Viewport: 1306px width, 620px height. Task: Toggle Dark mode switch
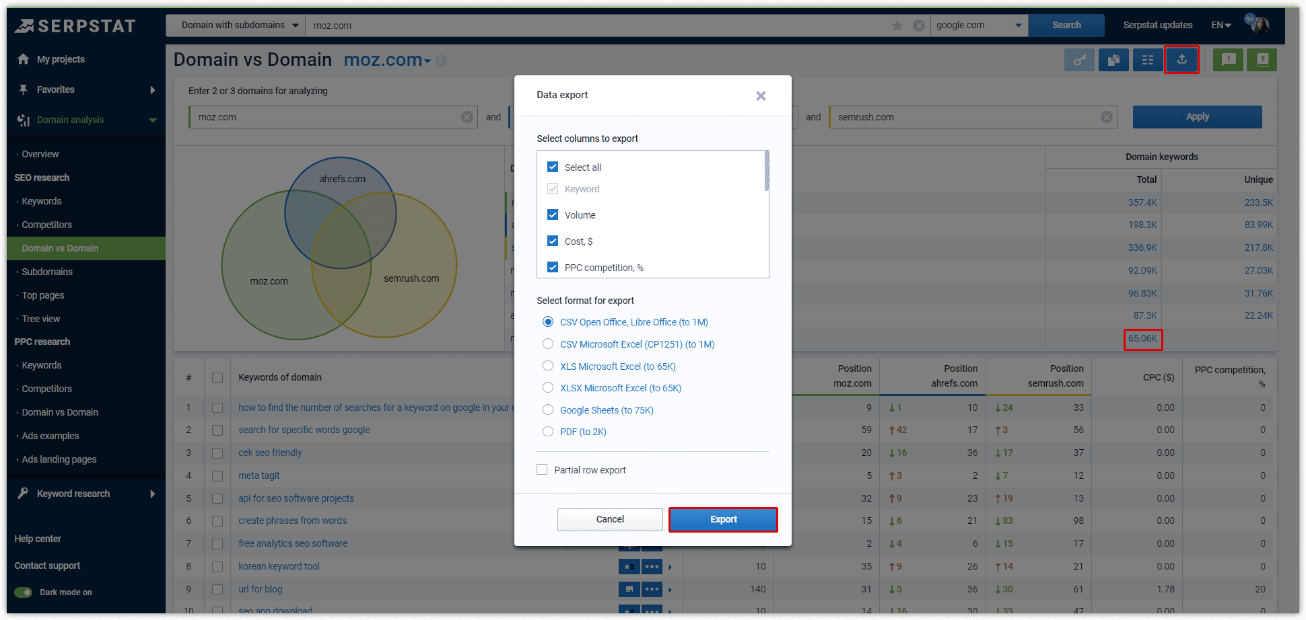pos(24,592)
